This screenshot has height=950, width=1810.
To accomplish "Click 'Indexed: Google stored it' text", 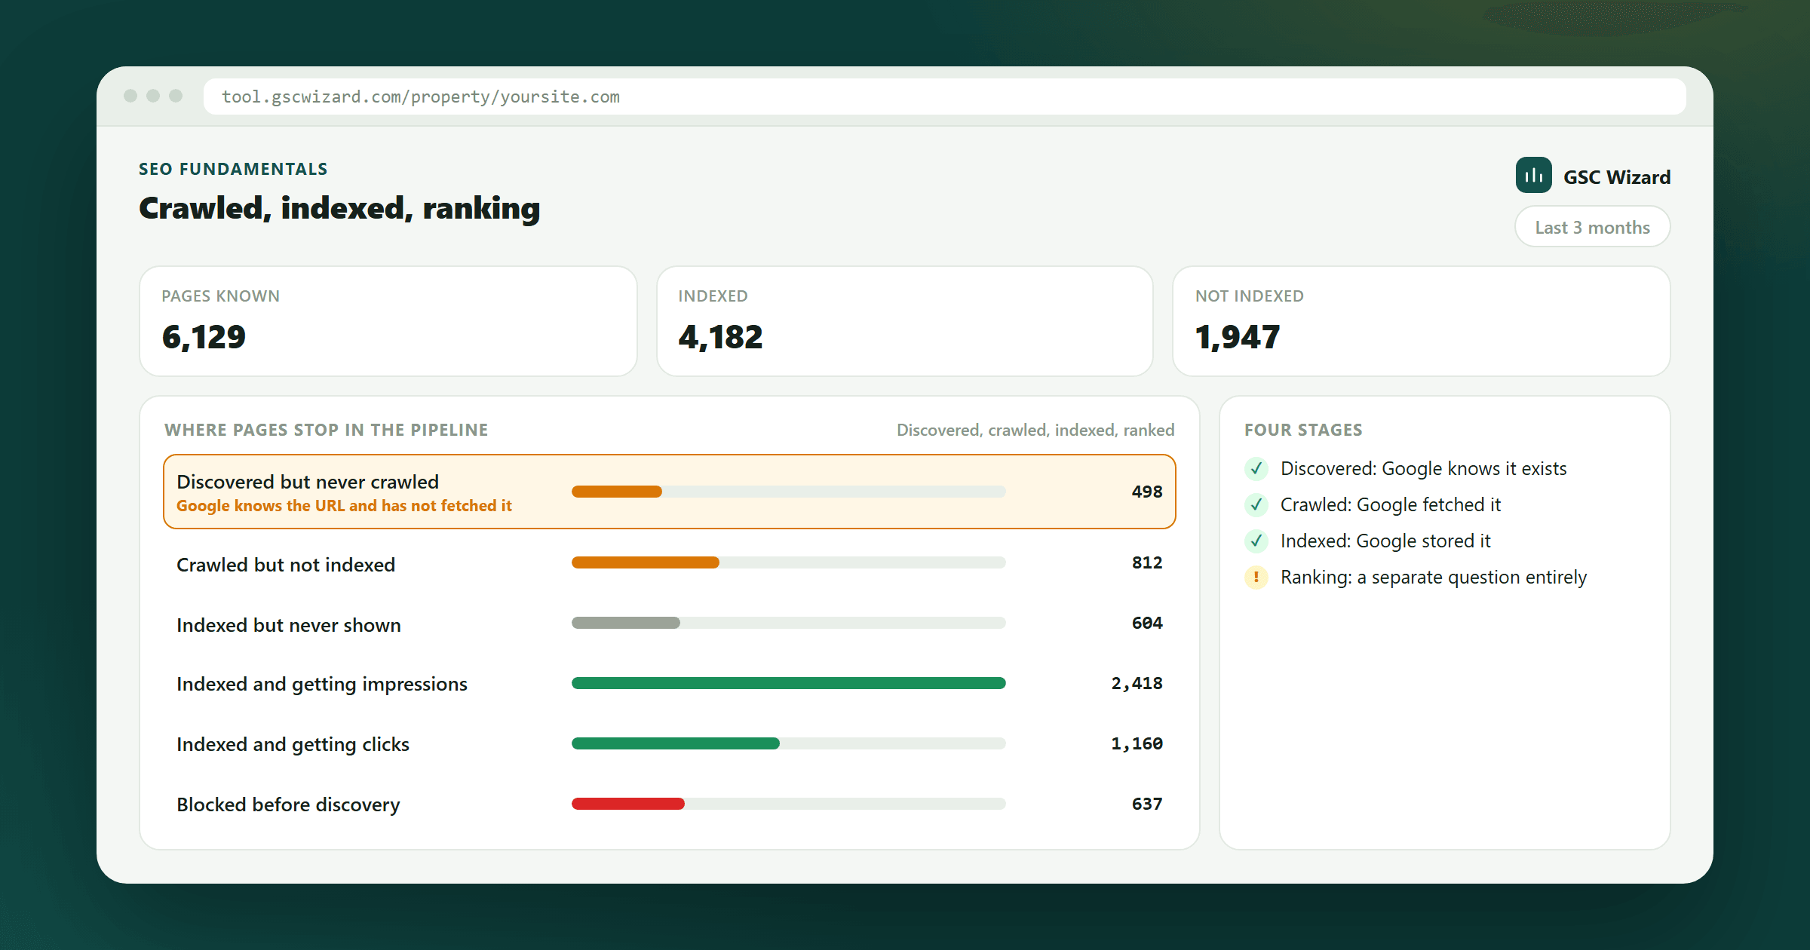I will [1385, 541].
